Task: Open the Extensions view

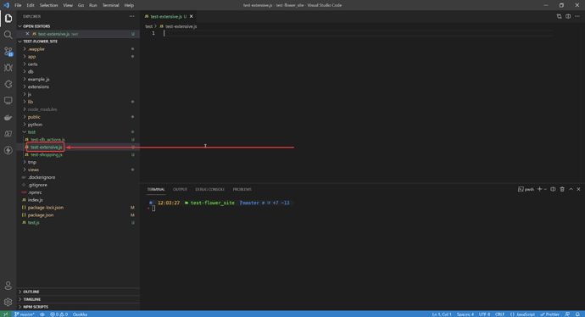Action: 8,84
